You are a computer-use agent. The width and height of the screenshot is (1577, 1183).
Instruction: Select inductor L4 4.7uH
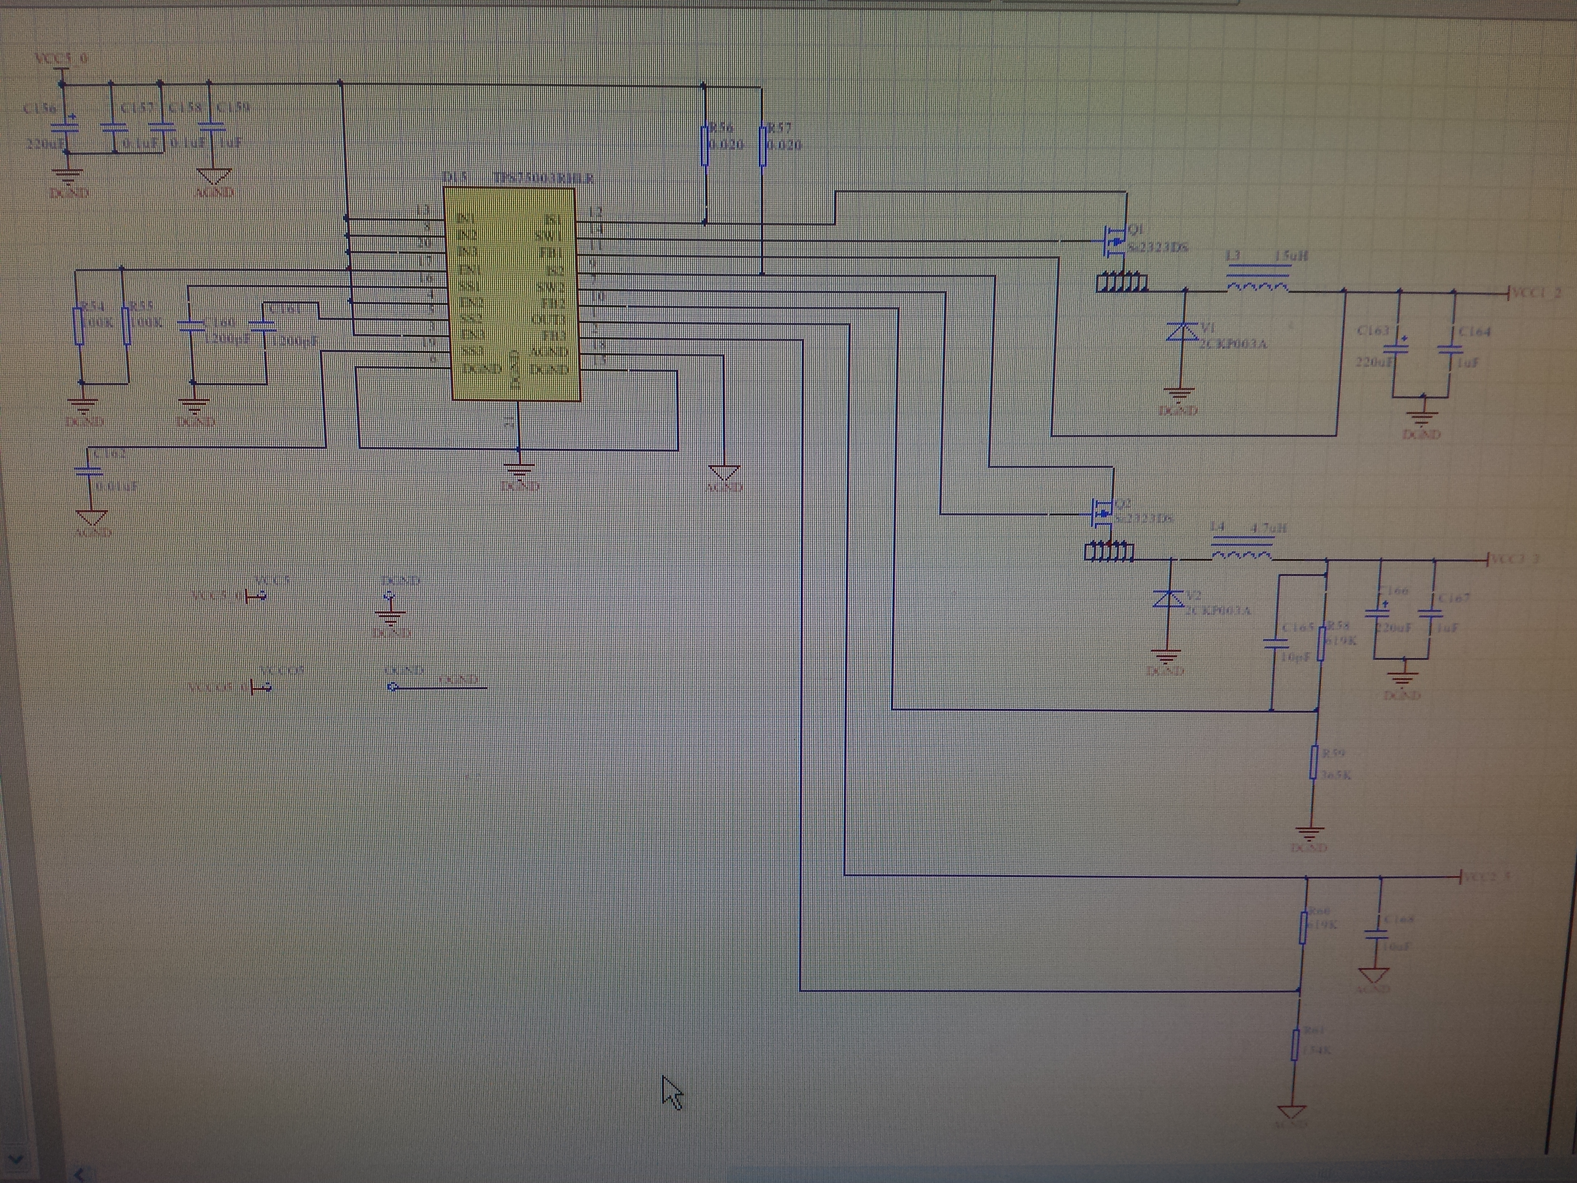(x=1241, y=550)
